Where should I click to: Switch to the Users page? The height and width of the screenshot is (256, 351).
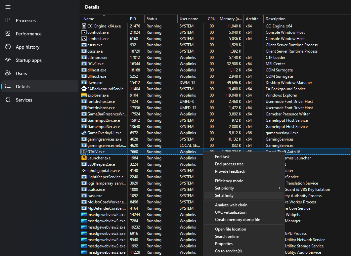click(40, 73)
